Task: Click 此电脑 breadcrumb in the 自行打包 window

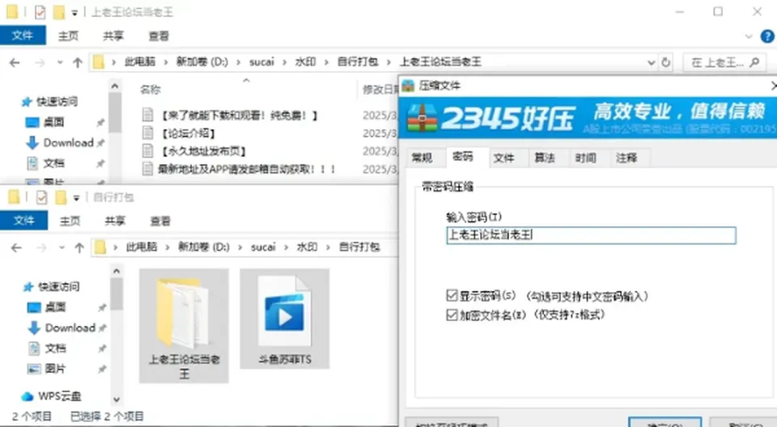Action: point(142,247)
